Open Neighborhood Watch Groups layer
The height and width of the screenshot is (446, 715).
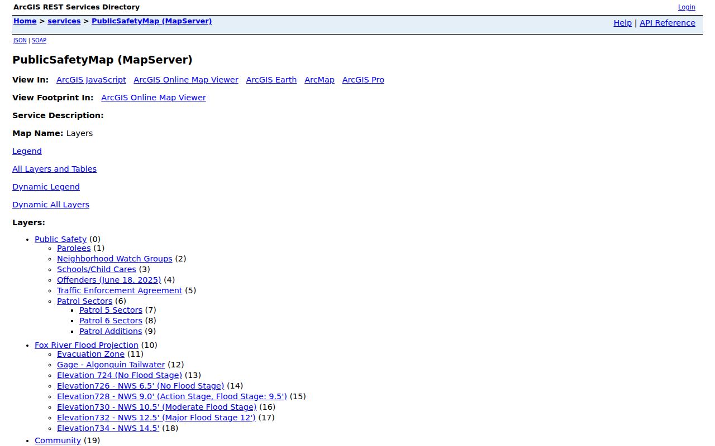[115, 259]
